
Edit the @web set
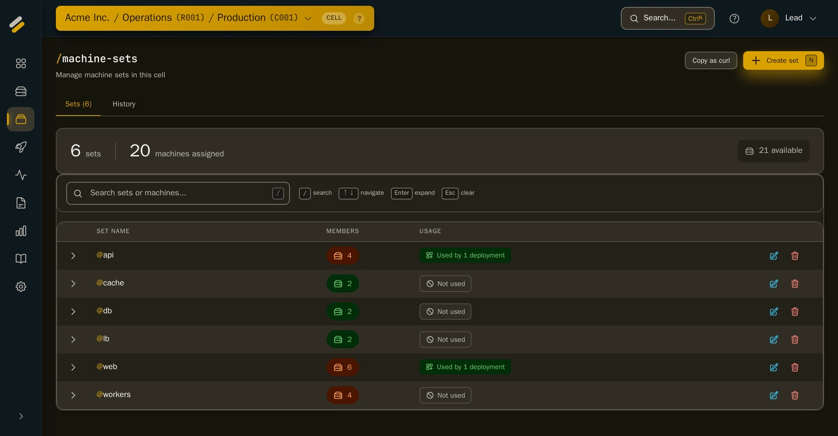(x=774, y=367)
